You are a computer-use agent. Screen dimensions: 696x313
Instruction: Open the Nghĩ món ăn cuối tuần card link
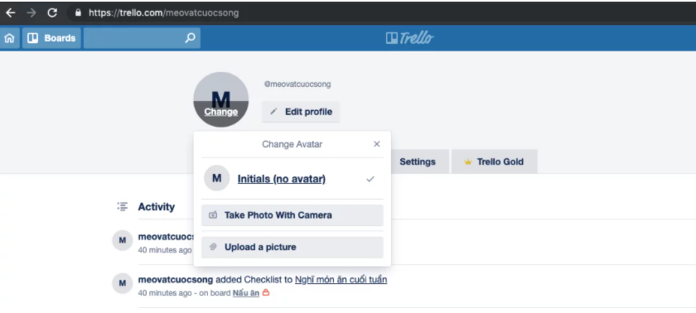point(341,280)
